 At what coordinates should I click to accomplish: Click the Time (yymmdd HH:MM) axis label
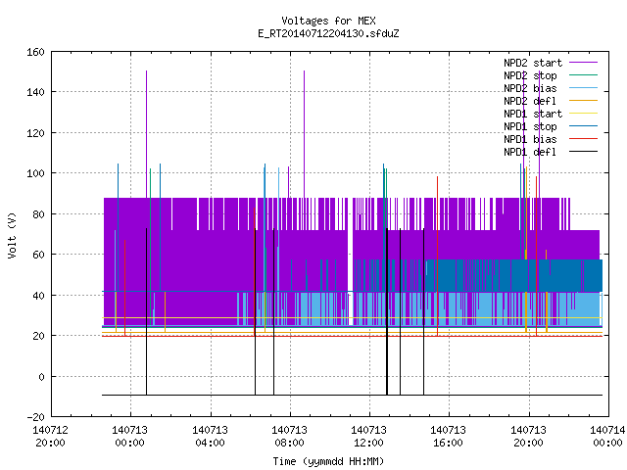coord(328,461)
